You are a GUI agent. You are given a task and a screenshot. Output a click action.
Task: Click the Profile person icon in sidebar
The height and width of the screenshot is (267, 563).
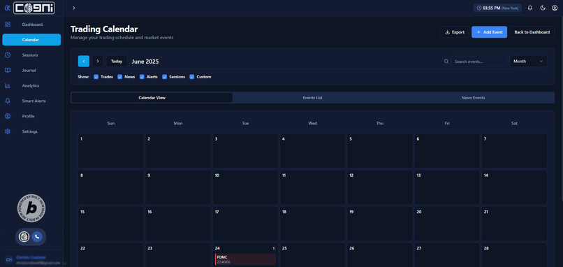pos(8,116)
